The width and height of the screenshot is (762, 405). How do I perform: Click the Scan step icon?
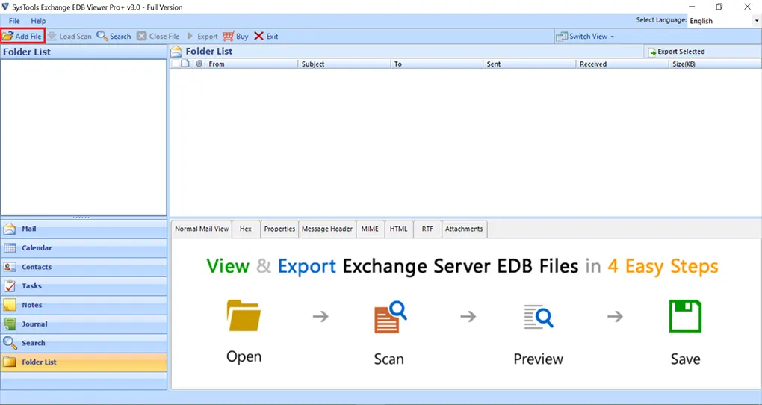coord(390,317)
